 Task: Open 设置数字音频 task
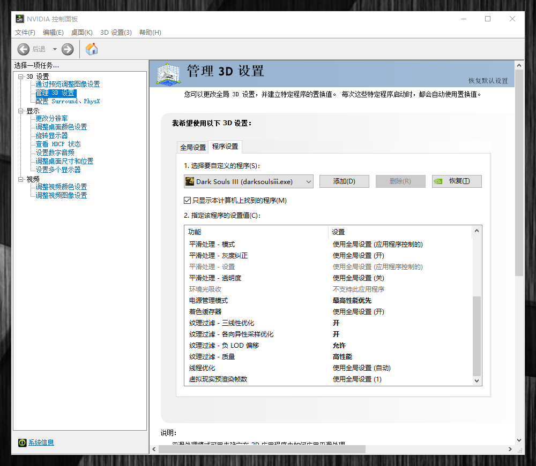(x=55, y=152)
